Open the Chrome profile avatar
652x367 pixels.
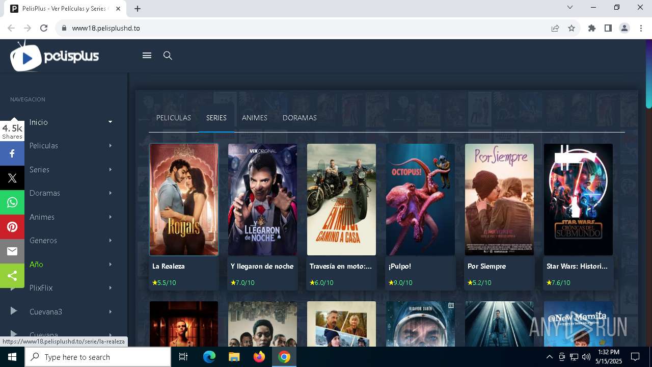tap(624, 28)
